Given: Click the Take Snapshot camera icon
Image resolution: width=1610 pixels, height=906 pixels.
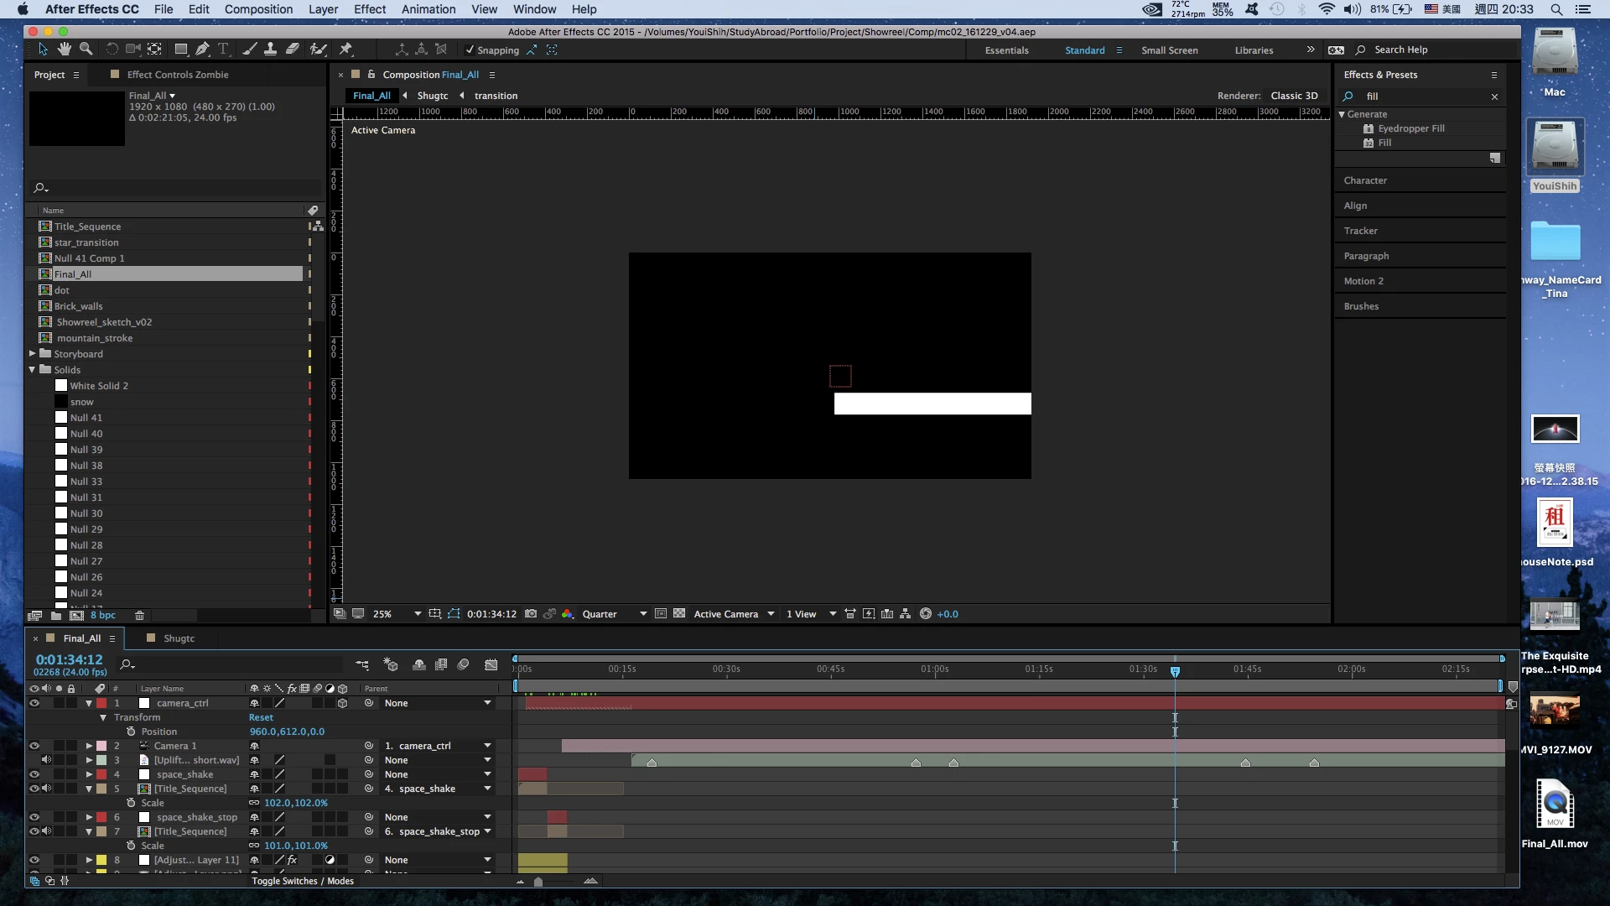Looking at the screenshot, I should tap(531, 614).
